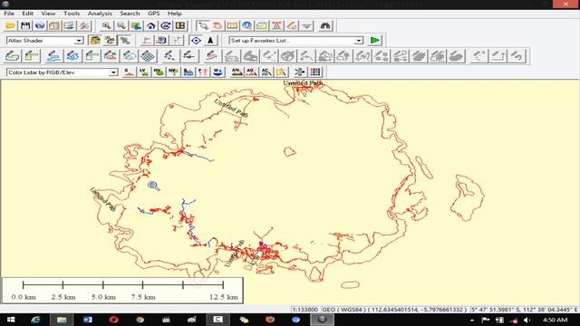The width and height of the screenshot is (580, 326).
Task: Create a new area feature tool
Action: click(x=13, y=56)
